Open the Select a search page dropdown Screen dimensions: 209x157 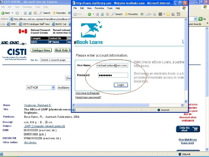point(55,60)
